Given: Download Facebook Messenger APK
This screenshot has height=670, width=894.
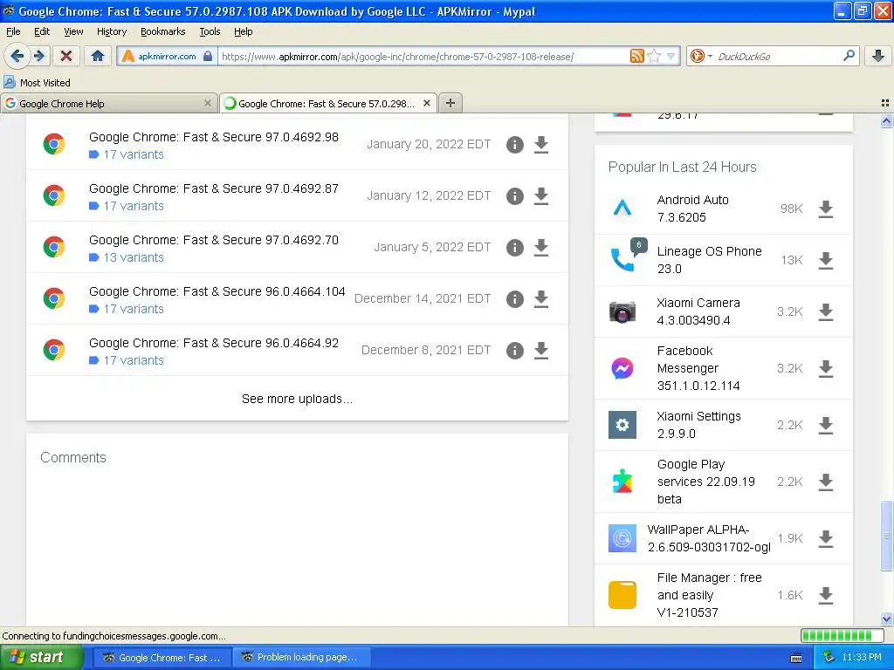Looking at the screenshot, I should click(x=826, y=369).
